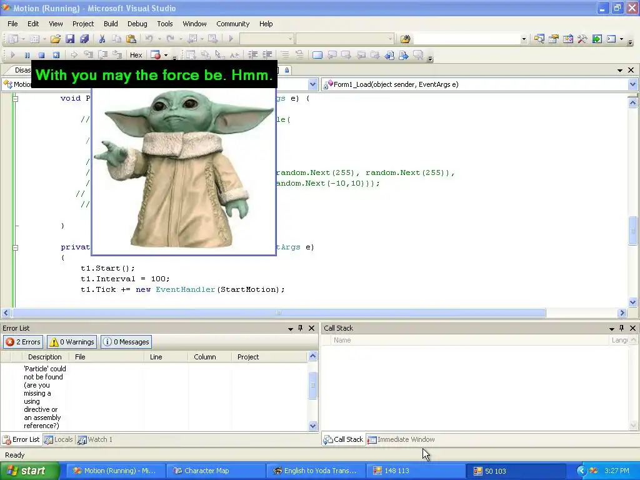640x480 pixels.
Task: Switch to the Immediate Window tab
Action: 401,439
